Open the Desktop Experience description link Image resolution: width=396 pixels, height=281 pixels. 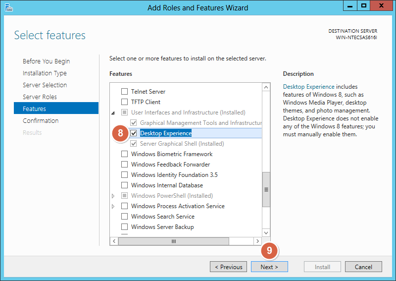click(308, 87)
